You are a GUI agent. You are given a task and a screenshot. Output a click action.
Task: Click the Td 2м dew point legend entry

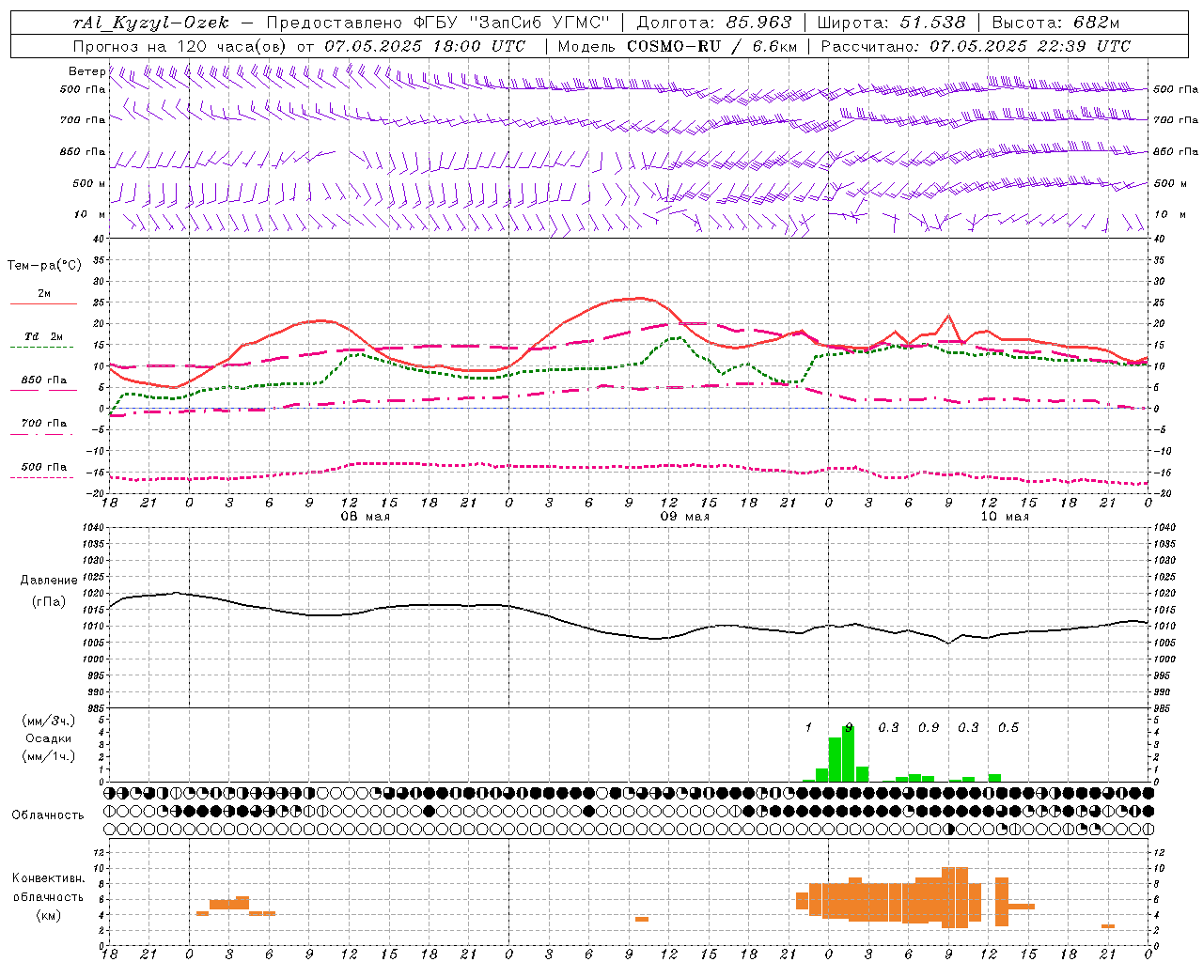(x=43, y=336)
